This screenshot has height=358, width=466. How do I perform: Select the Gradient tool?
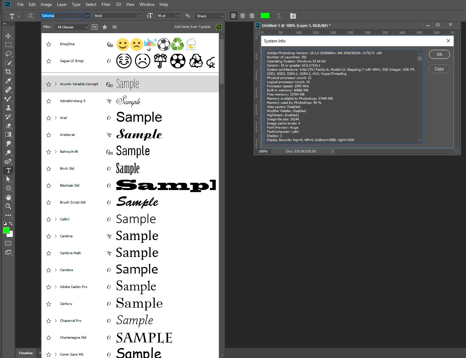pos(8,135)
